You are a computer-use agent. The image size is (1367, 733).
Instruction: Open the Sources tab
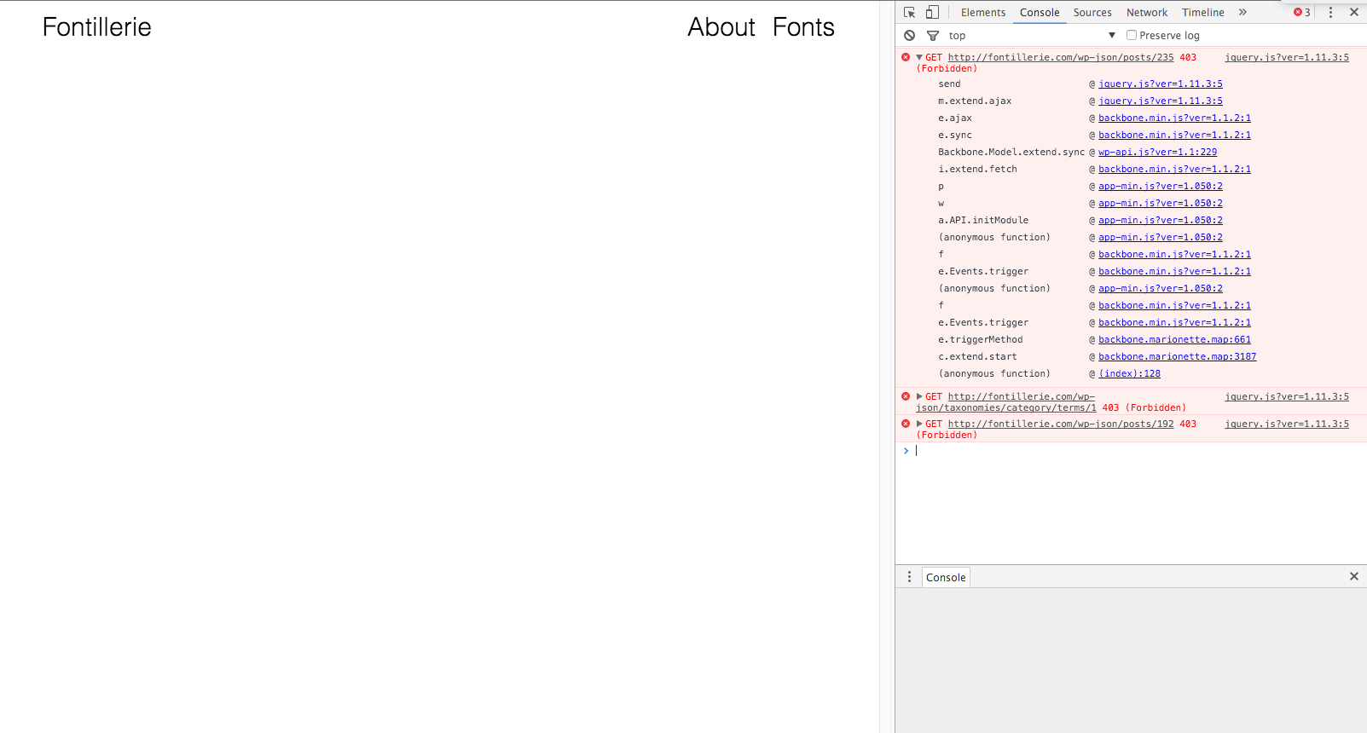coord(1092,12)
